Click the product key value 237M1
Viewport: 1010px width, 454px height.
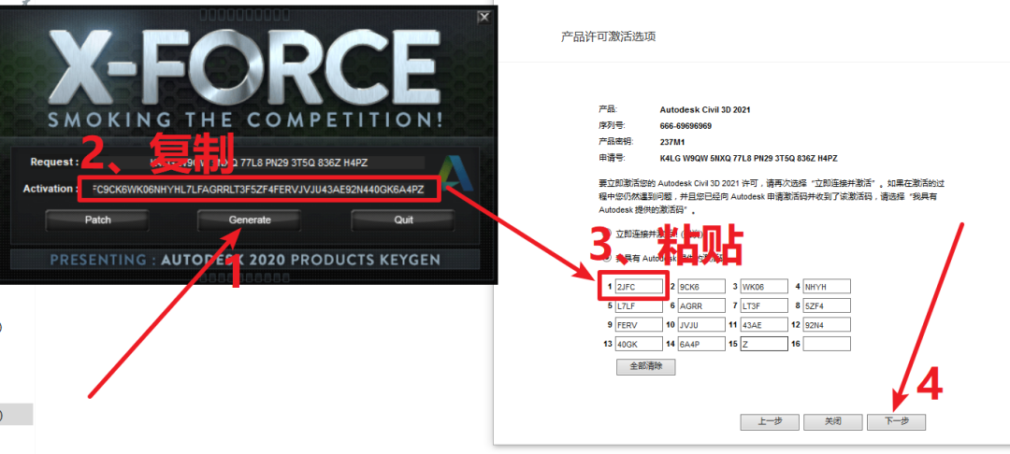click(x=672, y=142)
